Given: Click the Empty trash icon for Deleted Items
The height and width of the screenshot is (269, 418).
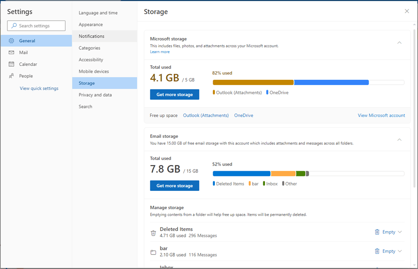Looking at the screenshot, I should point(377,232).
